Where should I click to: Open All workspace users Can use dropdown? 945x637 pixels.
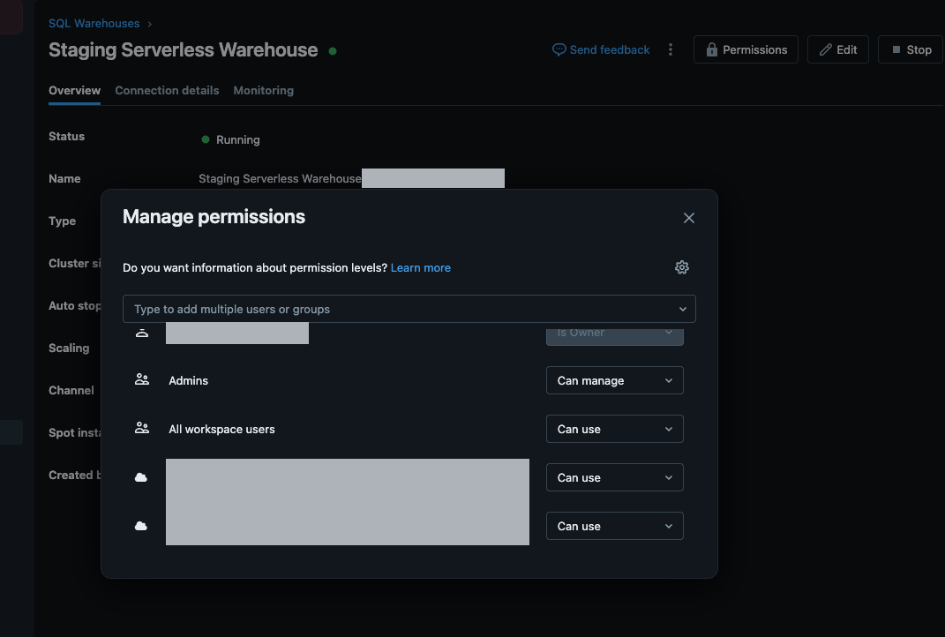(615, 429)
